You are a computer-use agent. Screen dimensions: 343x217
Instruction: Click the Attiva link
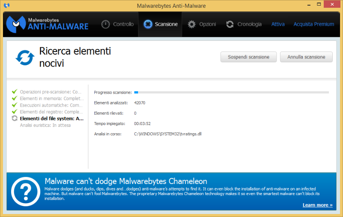click(278, 24)
